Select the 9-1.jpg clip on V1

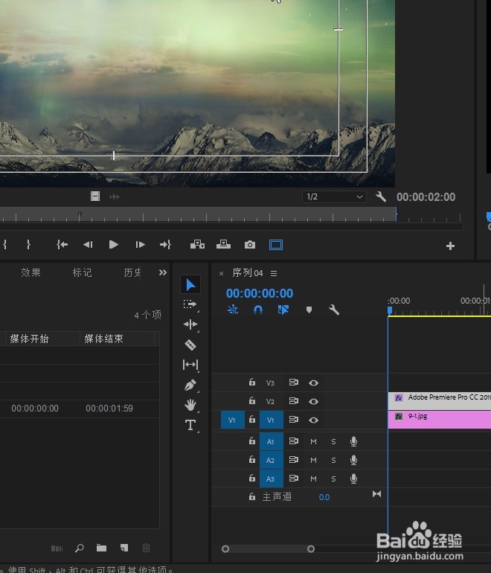click(x=440, y=420)
